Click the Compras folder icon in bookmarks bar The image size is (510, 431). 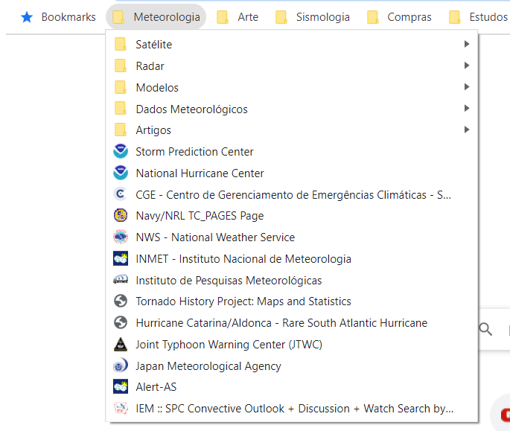pos(373,17)
